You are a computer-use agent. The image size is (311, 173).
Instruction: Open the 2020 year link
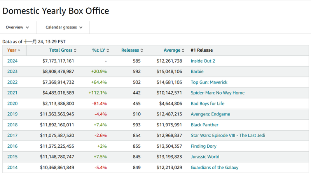pos(12,103)
